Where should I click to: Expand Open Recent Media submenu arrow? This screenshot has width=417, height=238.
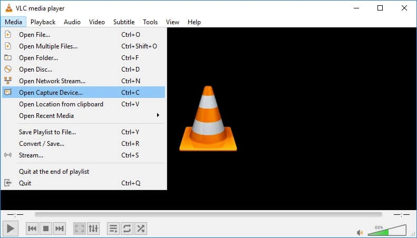tap(158, 115)
